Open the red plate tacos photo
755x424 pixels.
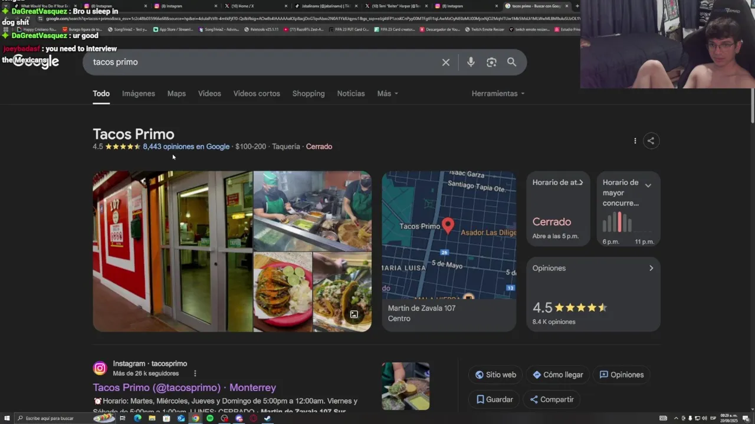point(283,292)
